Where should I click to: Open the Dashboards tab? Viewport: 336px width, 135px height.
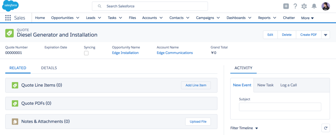236,18
